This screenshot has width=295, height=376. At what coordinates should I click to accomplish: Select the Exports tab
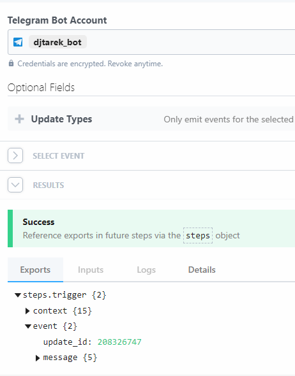coord(35,270)
